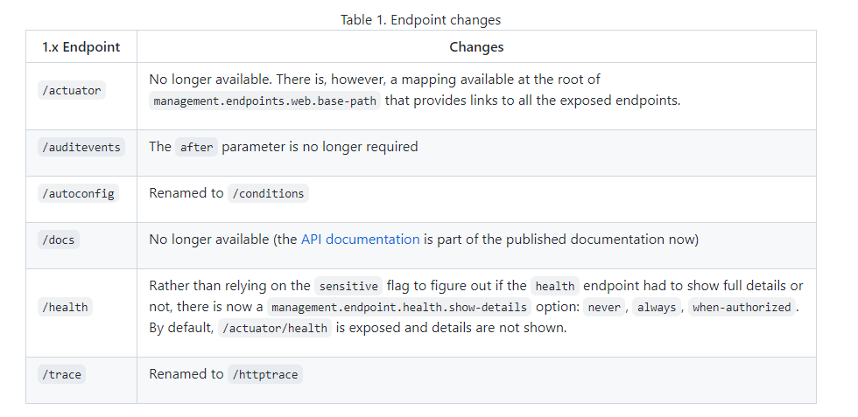This screenshot has height=417, width=858.
Task: Click the /actuator/health code snippet
Action: tap(275, 329)
